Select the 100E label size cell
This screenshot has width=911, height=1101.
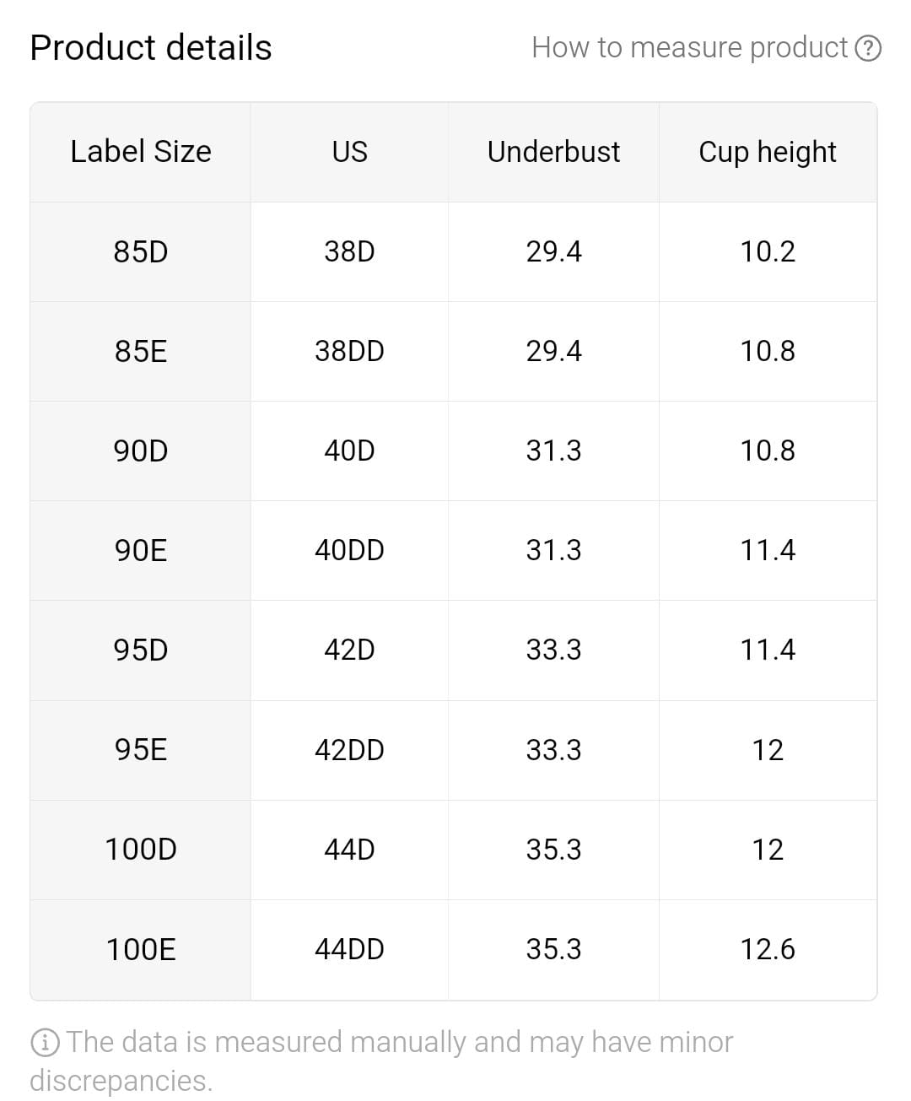click(x=141, y=949)
